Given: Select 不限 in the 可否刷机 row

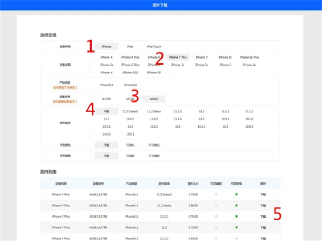Looking at the screenshot, I should click(x=107, y=145).
